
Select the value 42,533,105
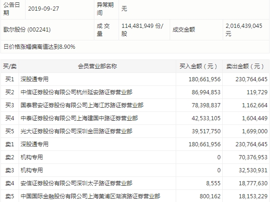pyautogui.click(x=206, y=118)
